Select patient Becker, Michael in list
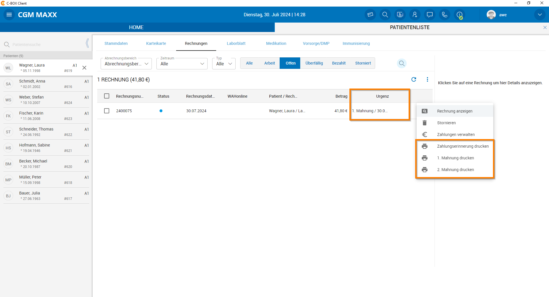Viewport: 549px width, 297px height. (x=46, y=164)
